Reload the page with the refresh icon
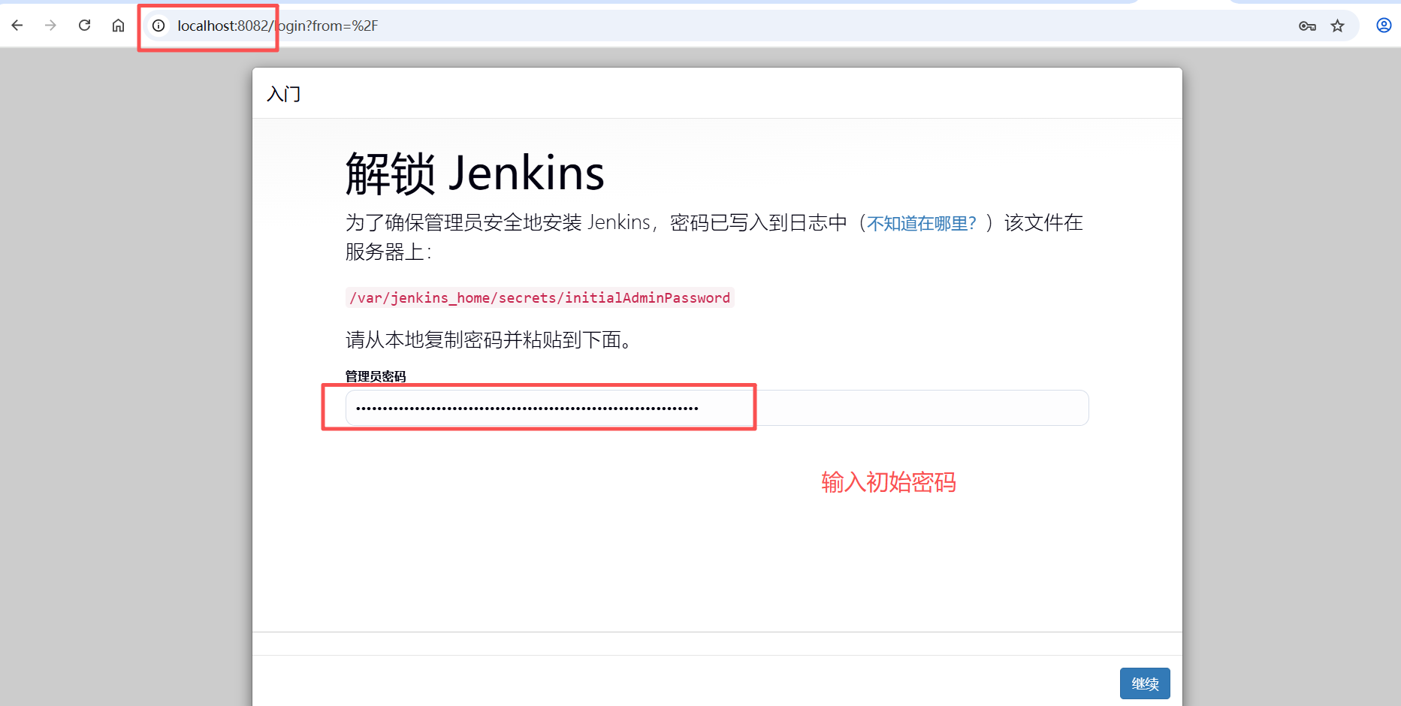 click(84, 26)
